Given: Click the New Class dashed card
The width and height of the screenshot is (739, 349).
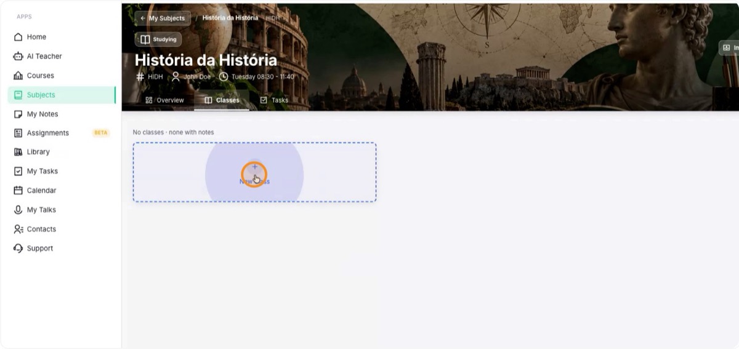Looking at the screenshot, I should (x=254, y=172).
